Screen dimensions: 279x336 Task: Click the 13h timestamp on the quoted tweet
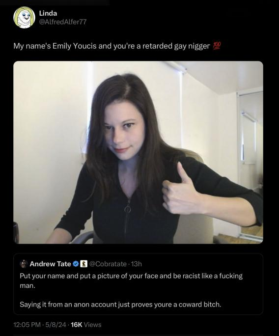point(137,264)
